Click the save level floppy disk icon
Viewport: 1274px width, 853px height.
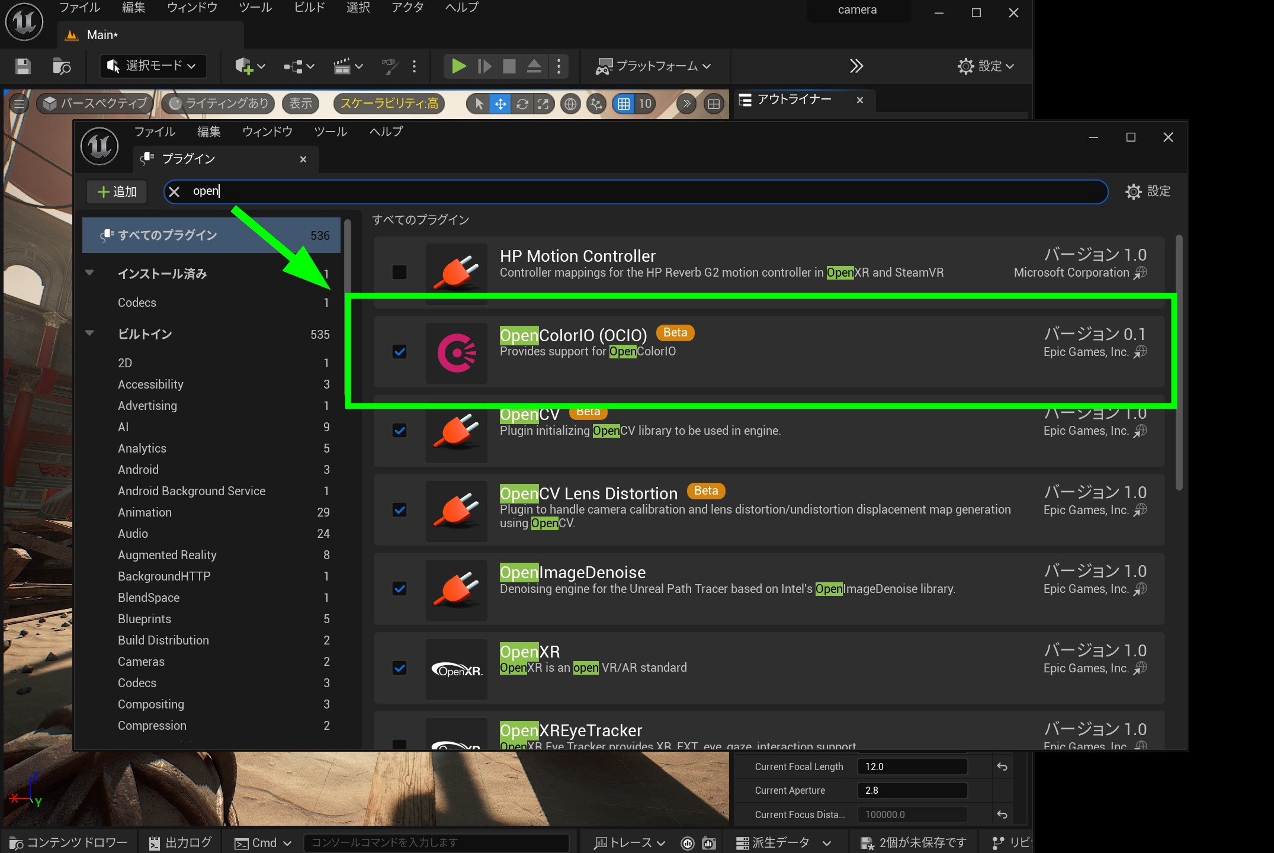point(23,66)
